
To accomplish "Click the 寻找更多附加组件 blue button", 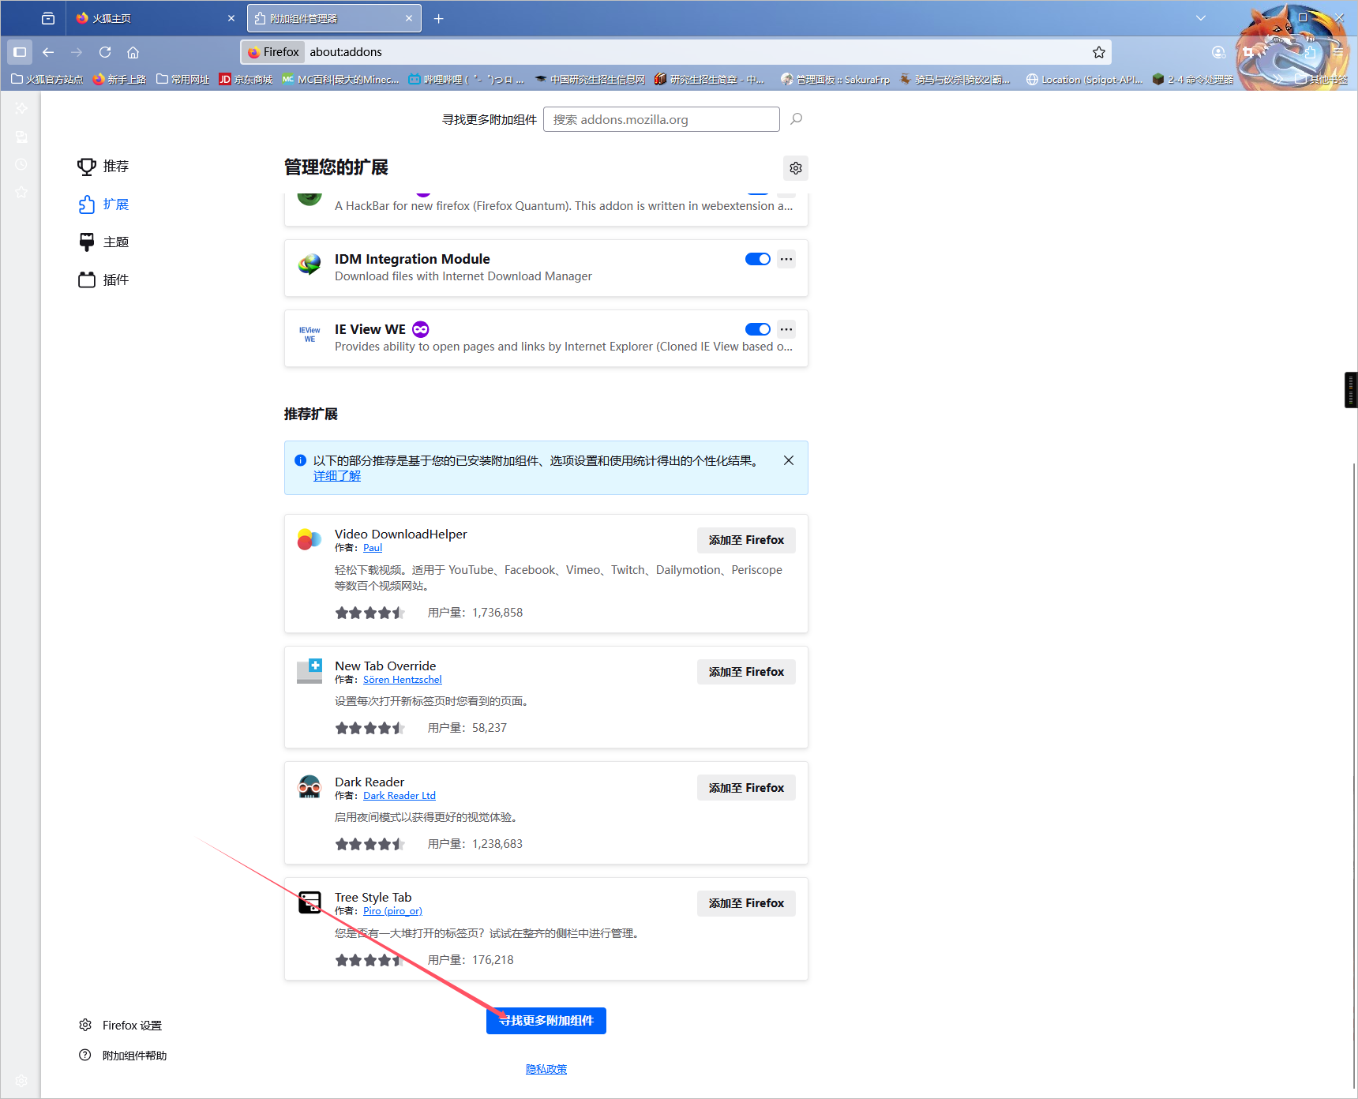I will point(546,1021).
